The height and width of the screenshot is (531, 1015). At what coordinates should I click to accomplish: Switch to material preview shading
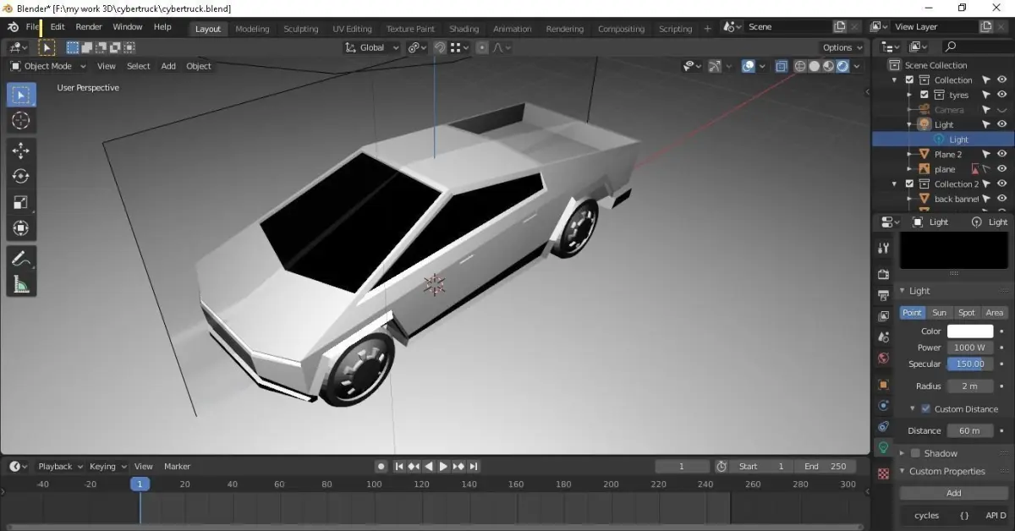click(828, 66)
